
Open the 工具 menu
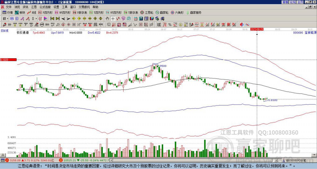pyautogui.click(x=64, y=7)
